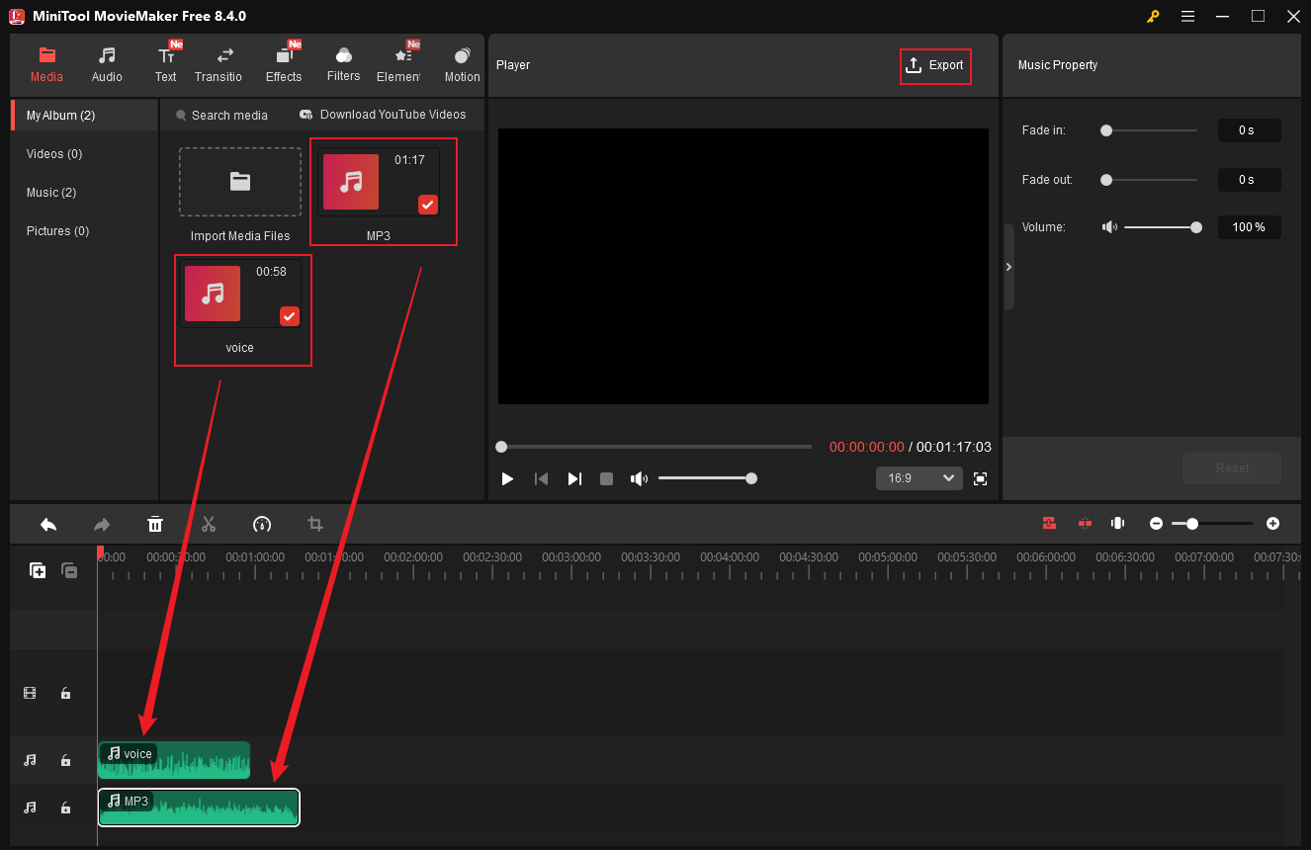Viewport: 1311px width, 850px height.
Task: Select the MP3 clip on the timeline
Action: [x=198, y=807]
